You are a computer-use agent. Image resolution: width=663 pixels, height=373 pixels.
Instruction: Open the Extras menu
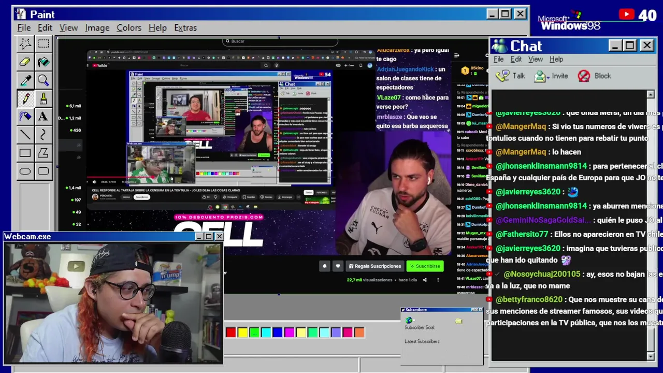[x=185, y=28]
